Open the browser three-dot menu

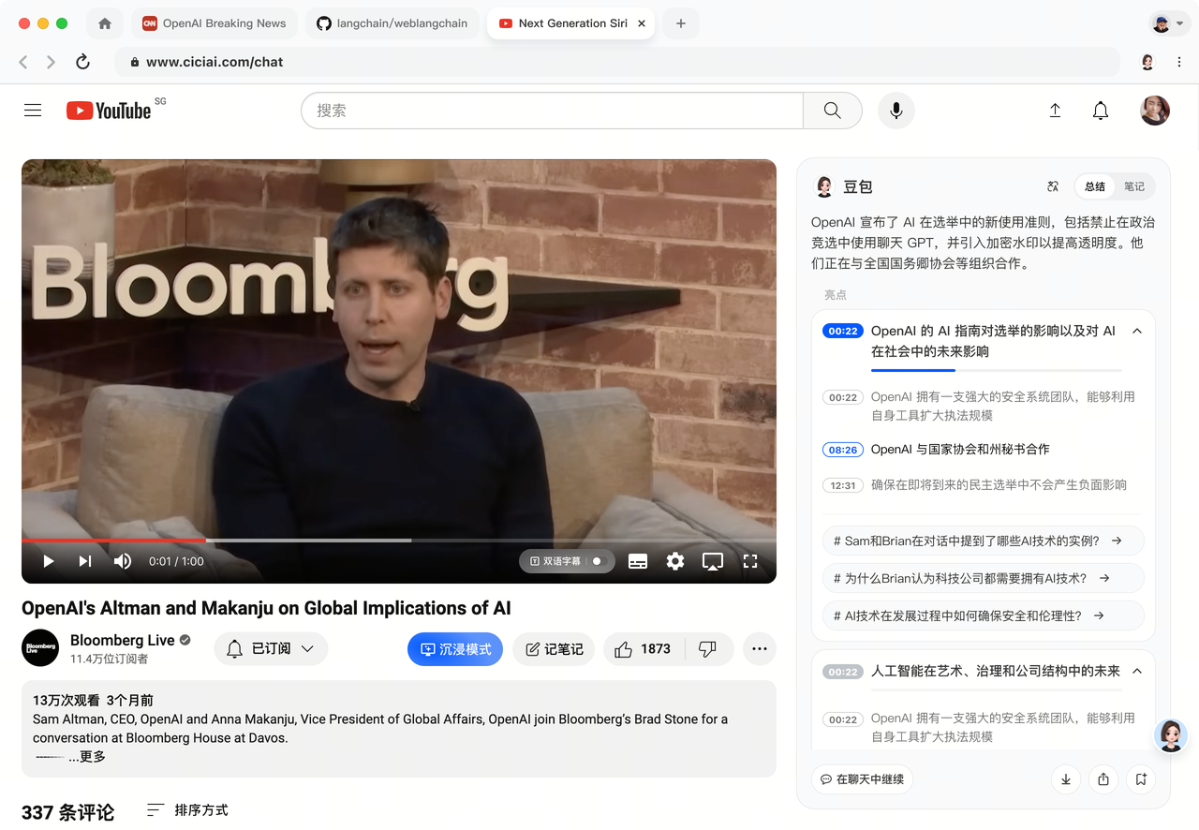[1178, 62]
